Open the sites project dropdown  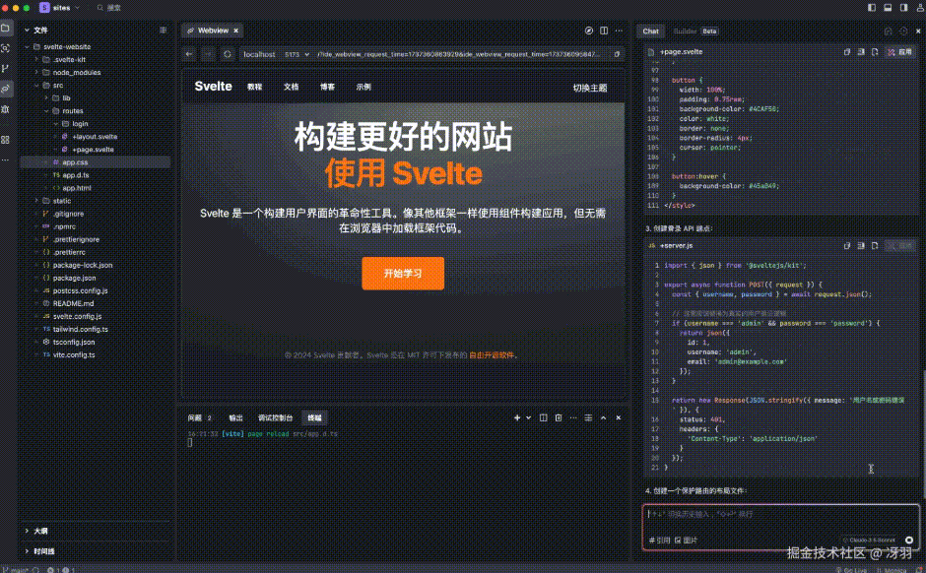pos(61,8)
